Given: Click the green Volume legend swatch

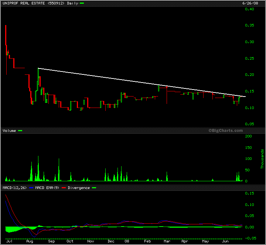Looking at the screenshot, I should pyautogui.click(x=20, y=131).
